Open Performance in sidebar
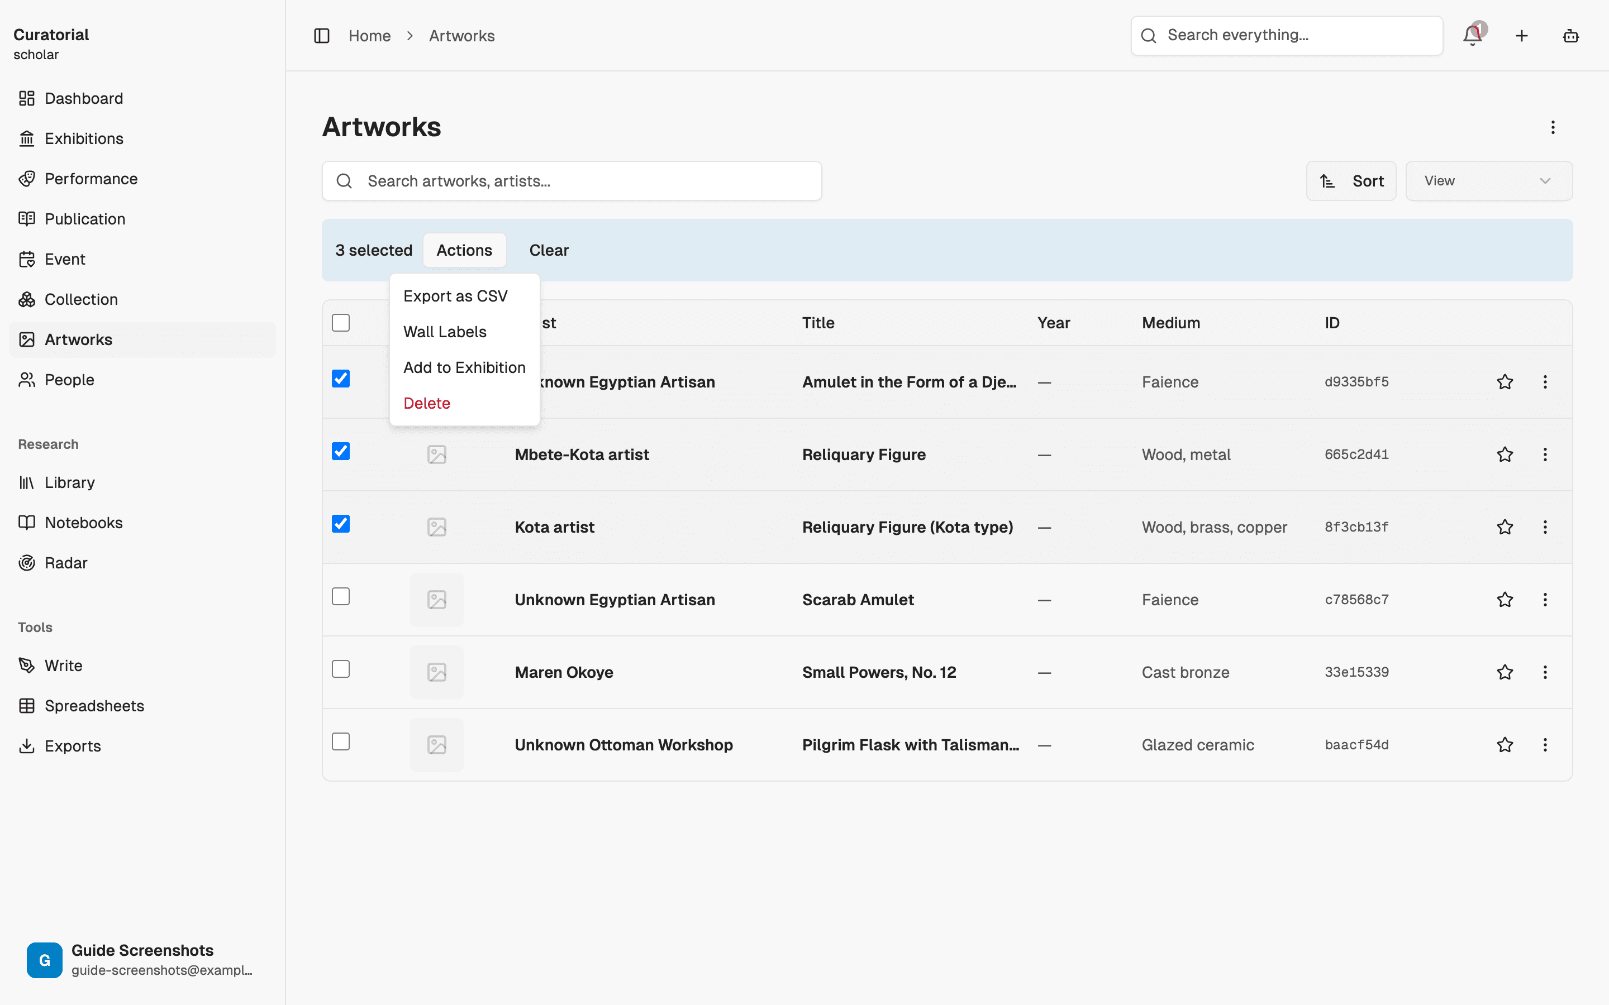 [142, 179]
